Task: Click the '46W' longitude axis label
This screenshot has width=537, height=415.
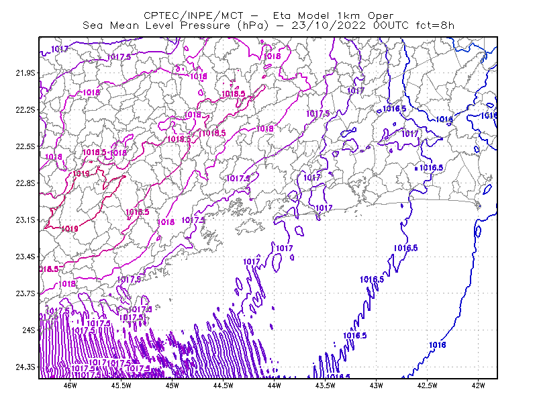Action: pyautogui.click(x=70, y=385)
